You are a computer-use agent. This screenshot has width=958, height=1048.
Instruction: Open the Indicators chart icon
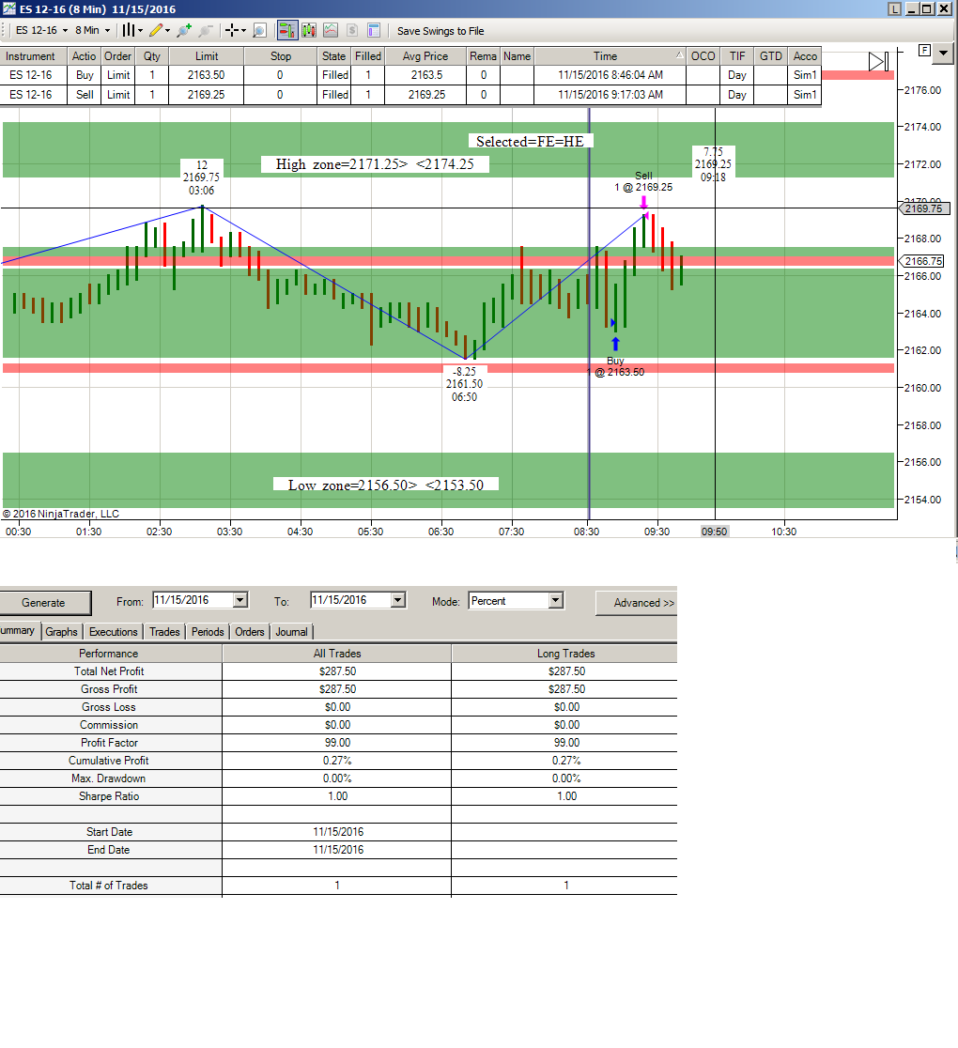click(331, 30)
